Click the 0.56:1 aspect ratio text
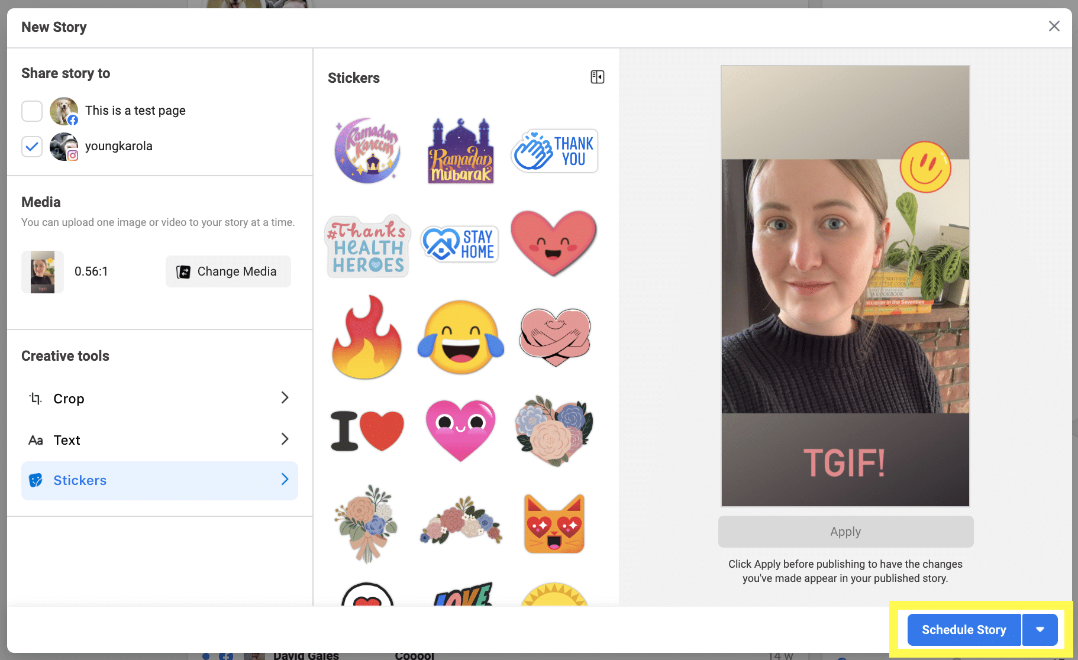The height and width of the screenshot is (660, 1078). (91, 271)
